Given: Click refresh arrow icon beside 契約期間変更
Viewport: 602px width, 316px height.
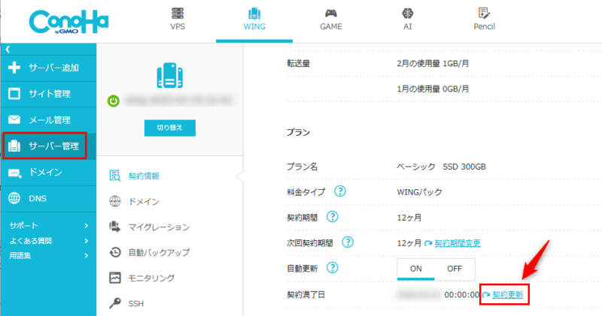Looking at the screenshot, I should pos(428,244).
